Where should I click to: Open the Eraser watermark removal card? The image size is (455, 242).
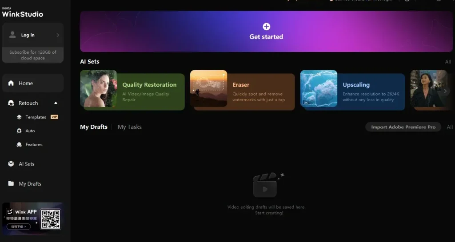coord(243,91)
